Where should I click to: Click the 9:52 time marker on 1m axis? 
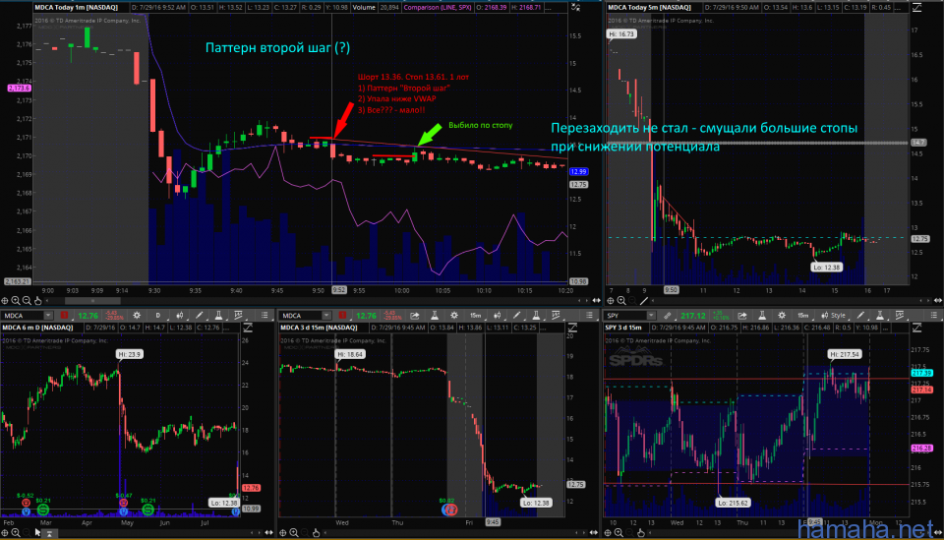339,289
